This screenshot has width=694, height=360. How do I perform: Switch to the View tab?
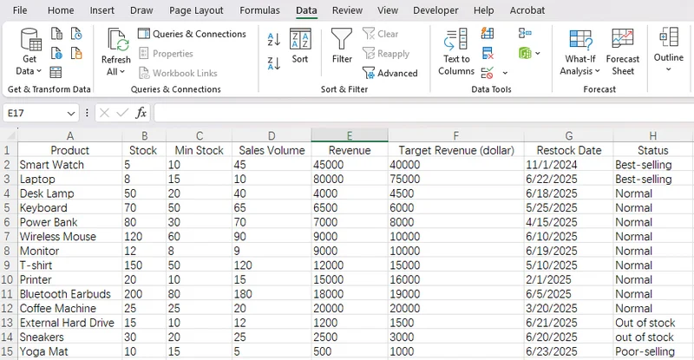388,10
